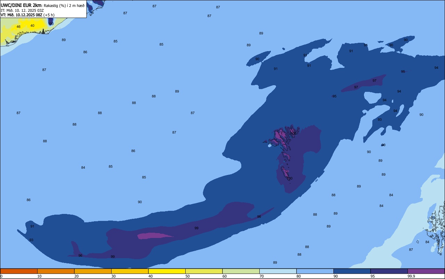The height and width of the screenshot is (279, 445).
Task: Select the '10' tick label on the scale
Action: tap(40, 276)
